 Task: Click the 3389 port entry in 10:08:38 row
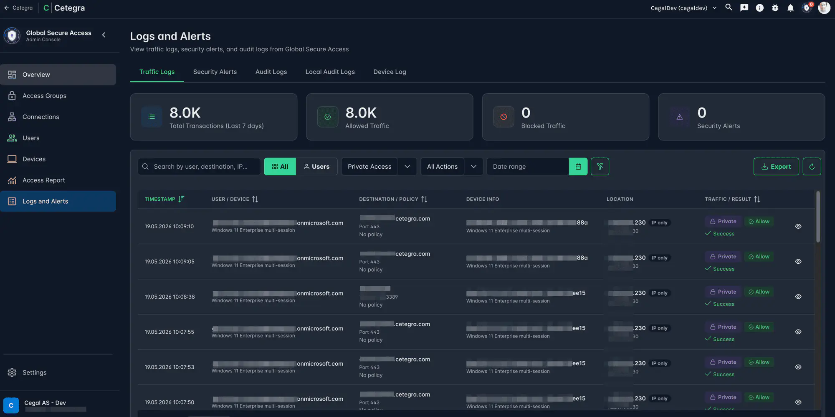[x=392, y=297]
